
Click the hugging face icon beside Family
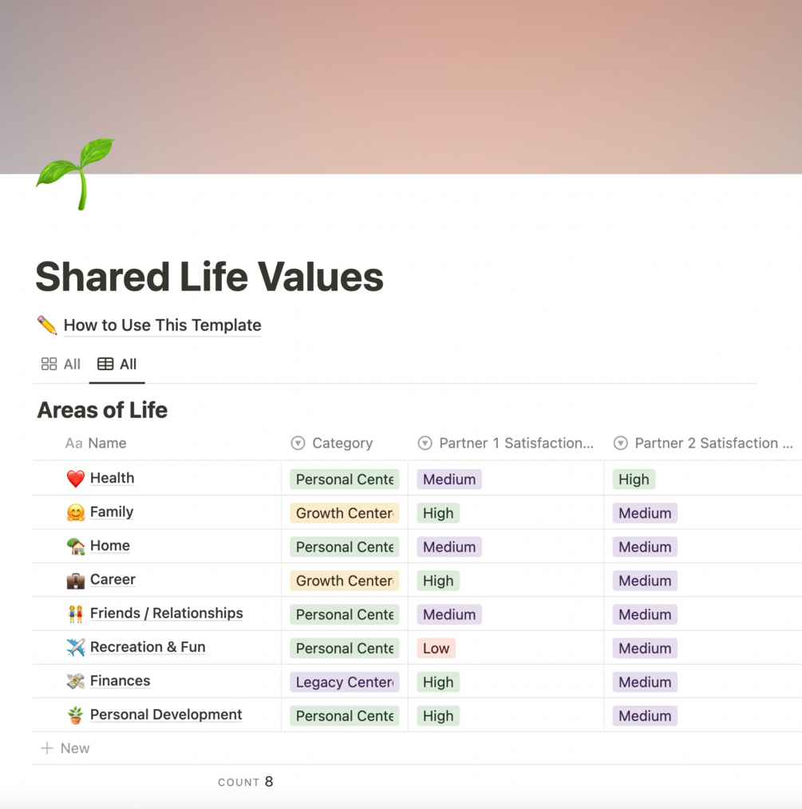(x=76, y=512)
